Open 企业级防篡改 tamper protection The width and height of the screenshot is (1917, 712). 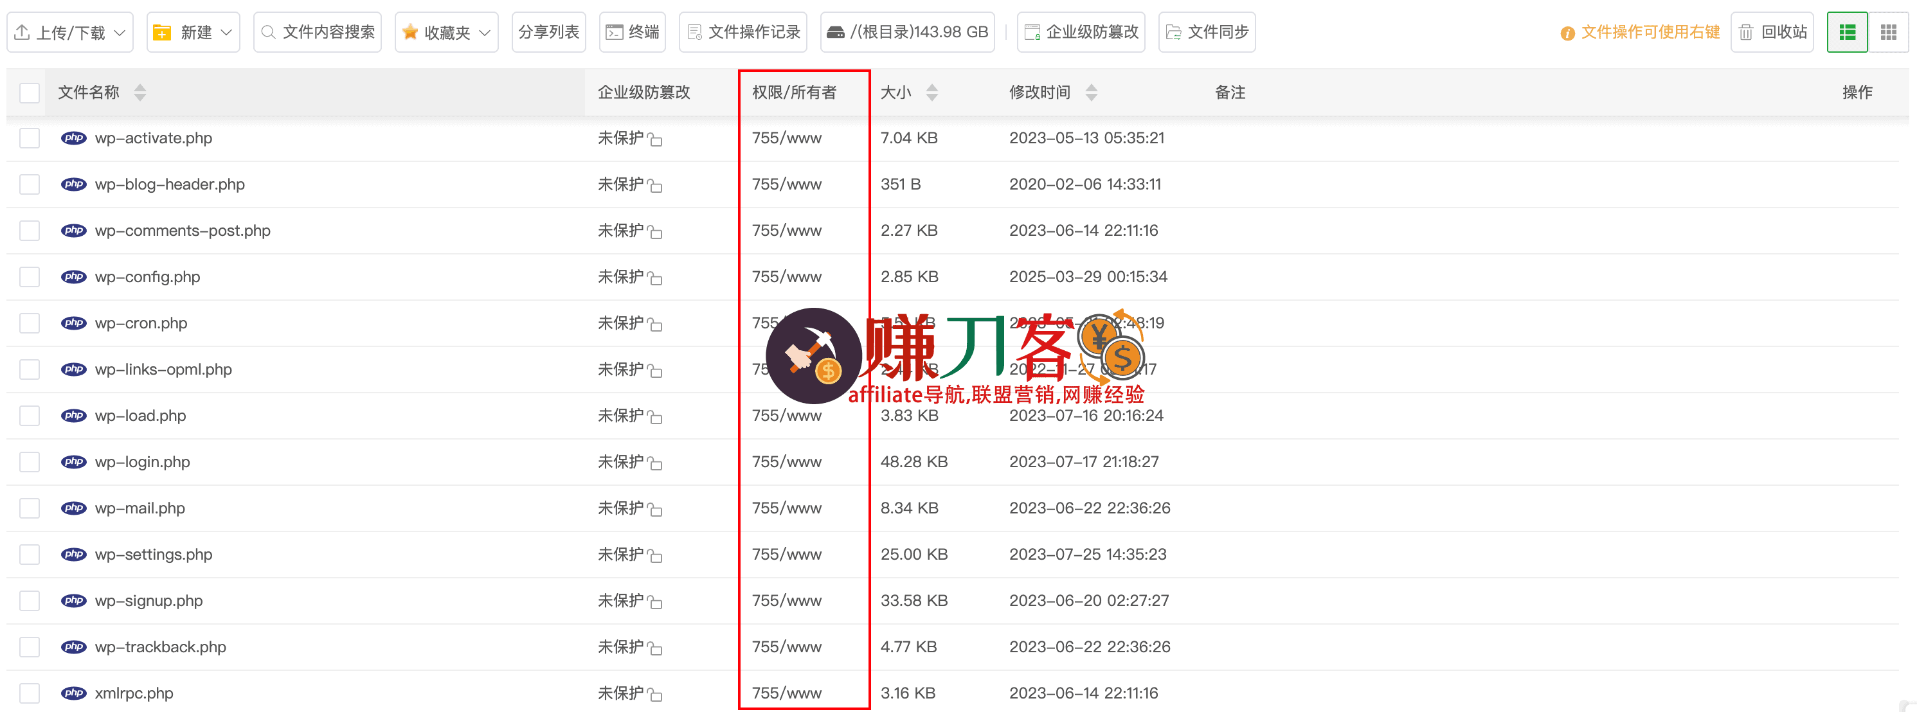pos(1081,32)
